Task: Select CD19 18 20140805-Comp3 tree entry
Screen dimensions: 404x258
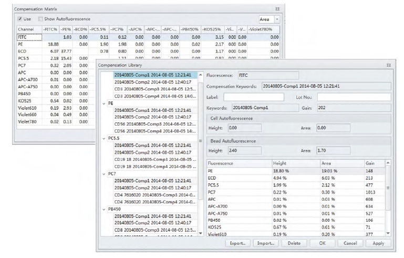Action: click(156, 160)
